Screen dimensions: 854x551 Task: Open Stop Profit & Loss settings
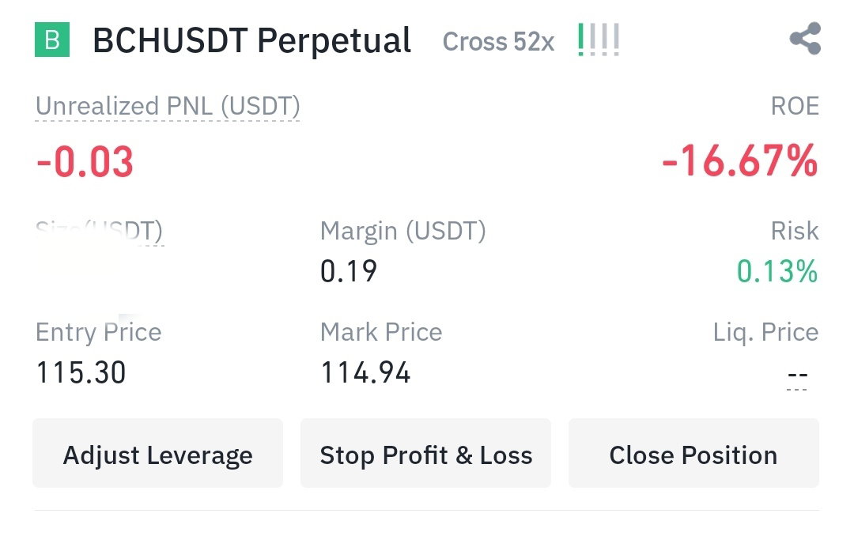(x=426, y=454)
